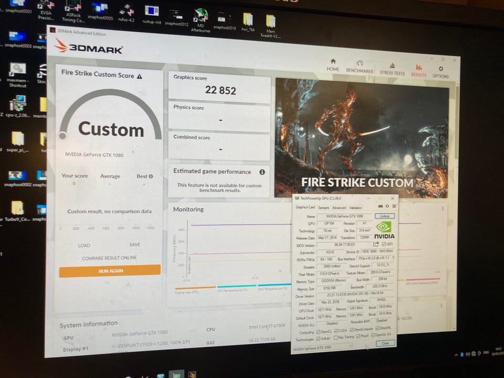Open the MSI Afterburner desktop shortcut

(201, 20)
